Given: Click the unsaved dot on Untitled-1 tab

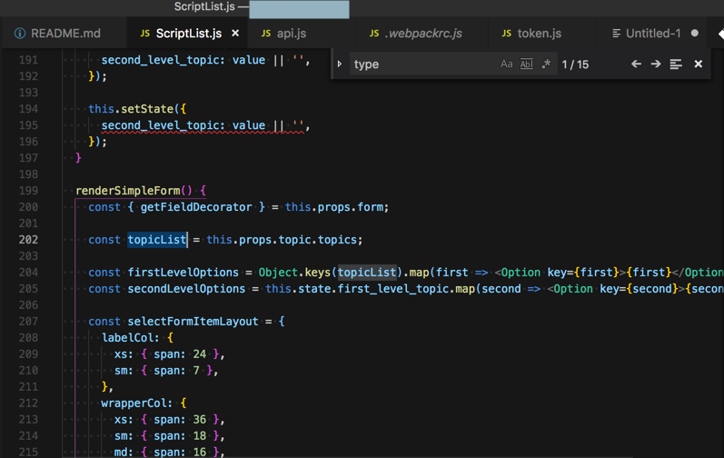Looking at the screenshot, I should click(x=695, y=34).
